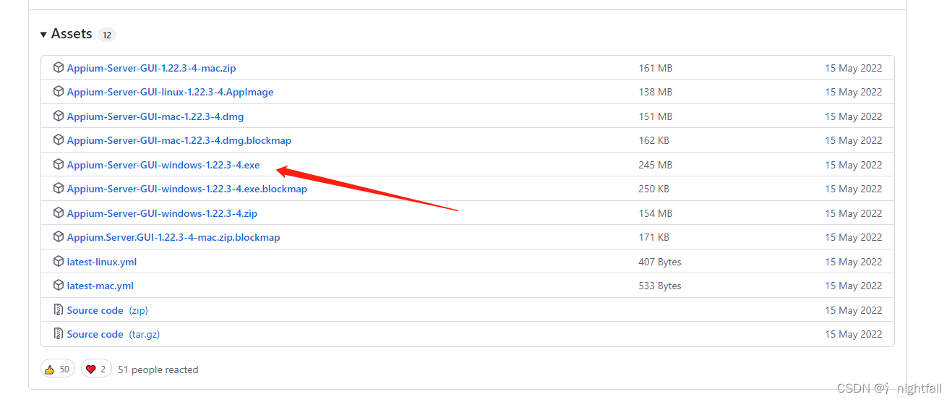952x402 pixels.
Task: Click the date in Source code (tar.gz) row
Action: [854, 334]
